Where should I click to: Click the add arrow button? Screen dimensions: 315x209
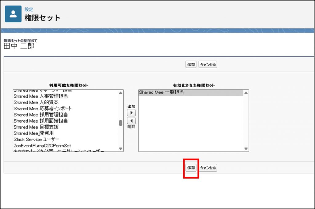[x=131, y=113]
